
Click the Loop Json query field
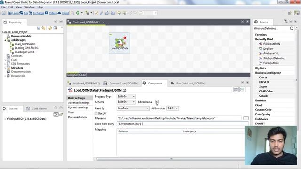coord(182,124)
